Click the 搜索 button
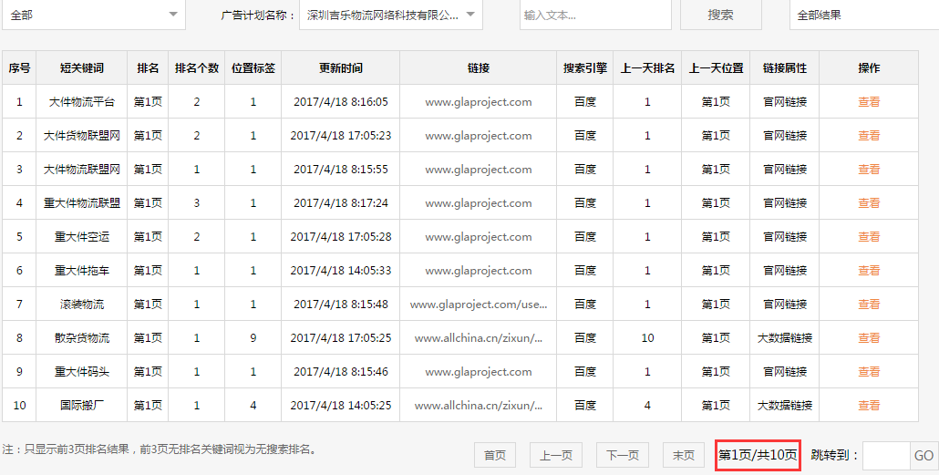The image size is (939, 475). (721, 15)
